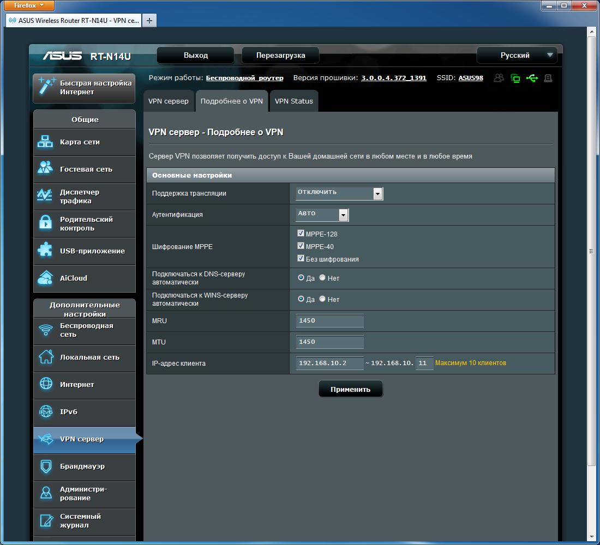Switch to the VPN сервер tab
This screenshot has width=600, height=545.
pos(169,101)
